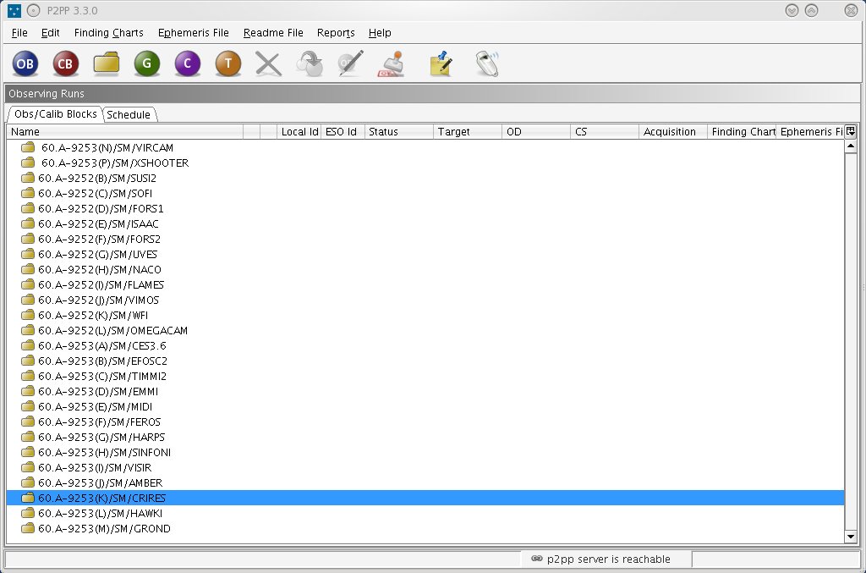Open the Ephemeris File menu
The height and width of the screenshot is (573, 866).
[x=194, y=33]
